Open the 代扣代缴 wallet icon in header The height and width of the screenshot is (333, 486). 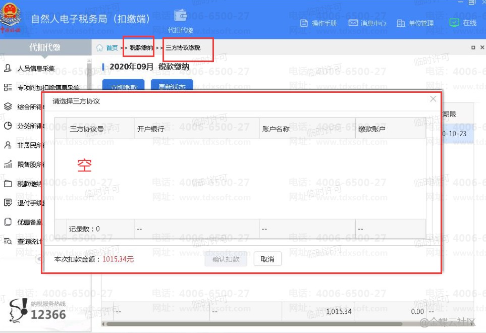[180, 16]
